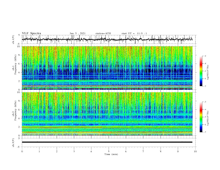
Task: Click the "ch.3(V)" axis label
Action: coord(13,142)
